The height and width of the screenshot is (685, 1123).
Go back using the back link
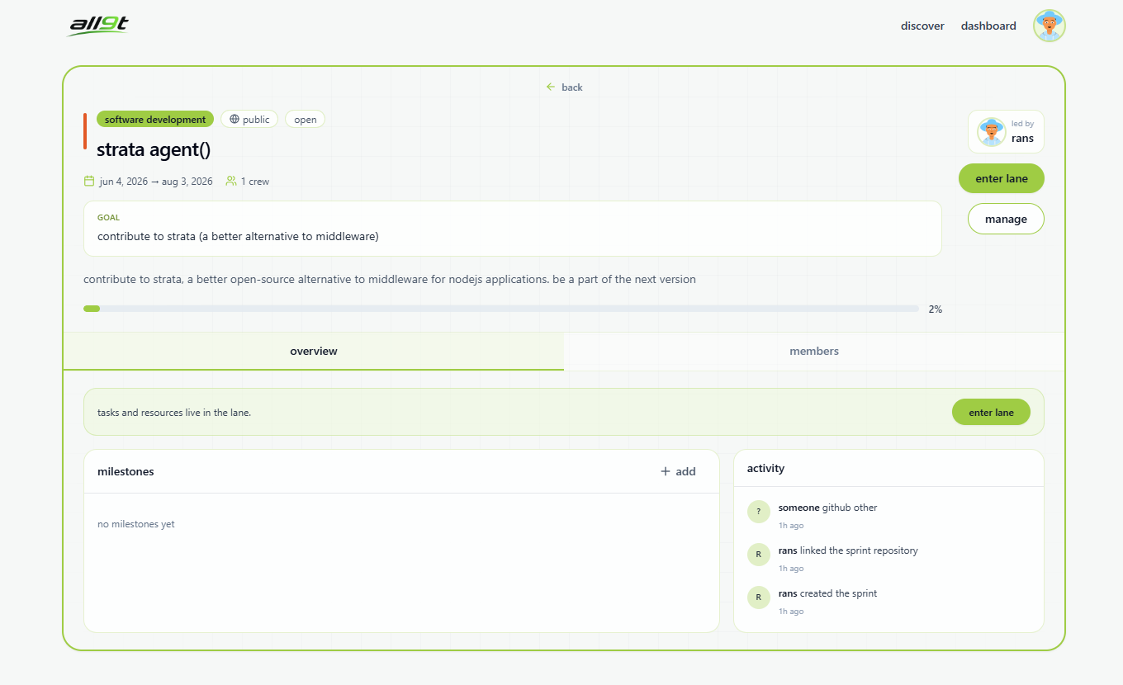point(564,87)
